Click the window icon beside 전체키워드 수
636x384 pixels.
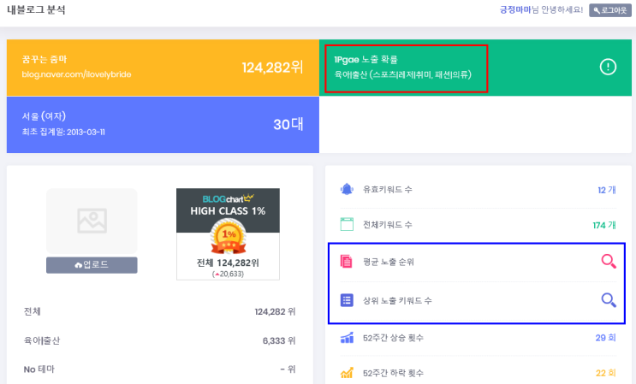pos(347,224)
